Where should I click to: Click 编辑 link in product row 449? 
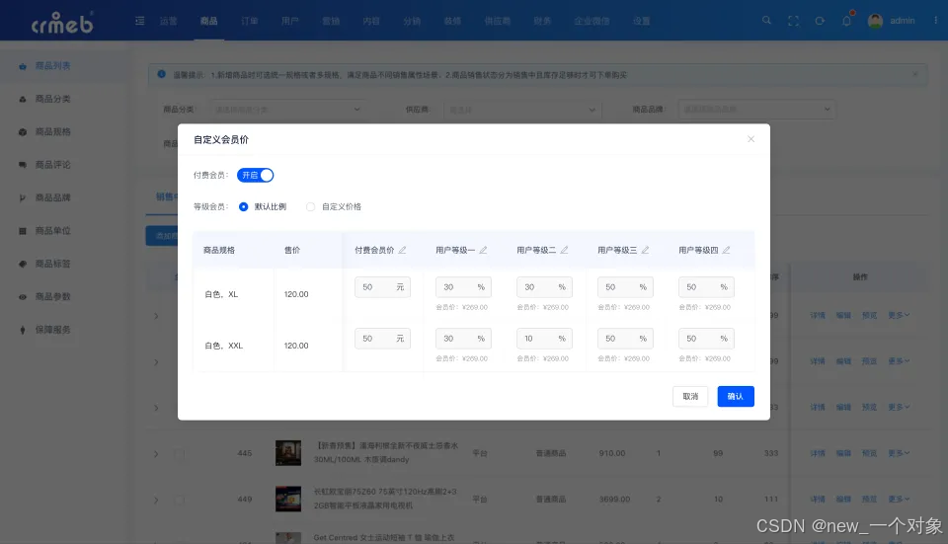pos(843,500)
